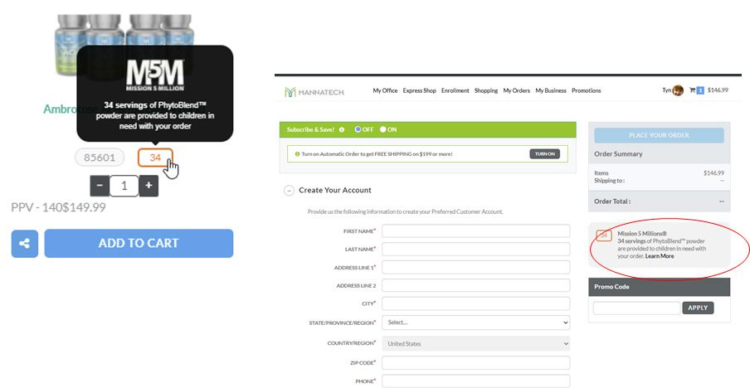Open Express Shop menu
750x388 pixels.
pos(420,90)
